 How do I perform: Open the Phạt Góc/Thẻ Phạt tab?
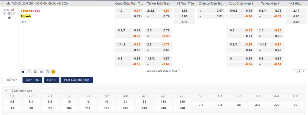pos(77,80)
